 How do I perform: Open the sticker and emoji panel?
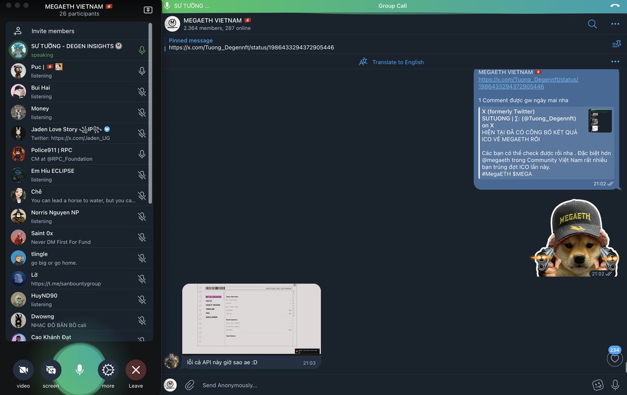pyautogui.click(x=597, y=385)
